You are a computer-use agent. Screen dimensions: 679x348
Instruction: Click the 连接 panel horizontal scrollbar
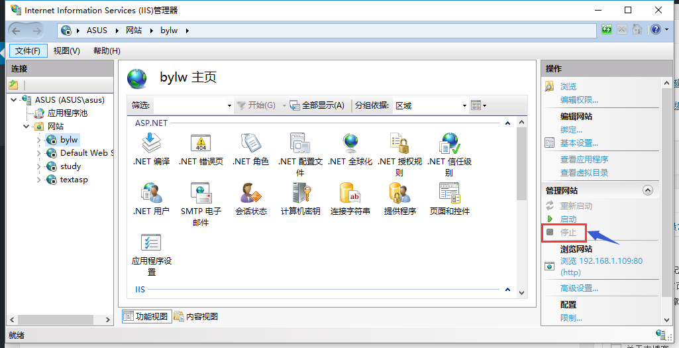click(56, 320)
